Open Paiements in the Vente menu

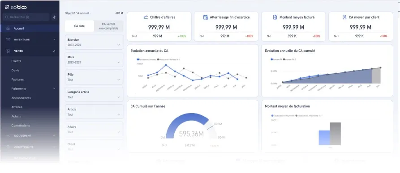click(19, 89)
